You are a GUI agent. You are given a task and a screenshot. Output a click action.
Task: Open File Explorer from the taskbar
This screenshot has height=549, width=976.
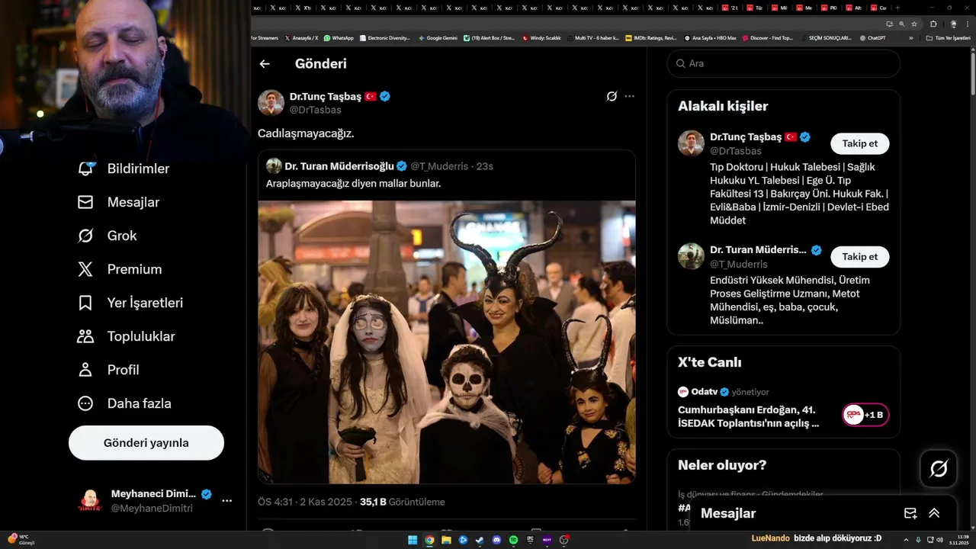(446, 540)
